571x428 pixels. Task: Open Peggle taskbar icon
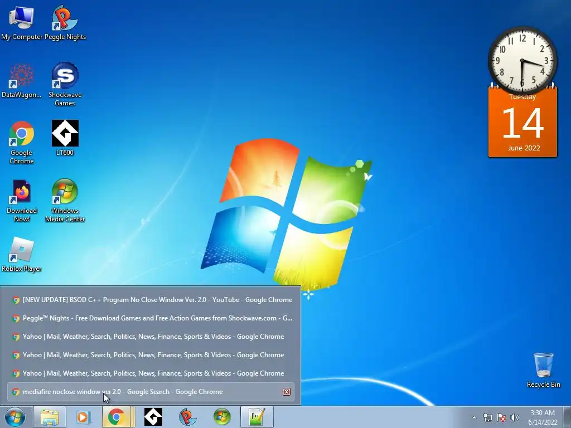click(x=187, y=417)
